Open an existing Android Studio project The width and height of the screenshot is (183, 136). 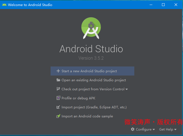(92, 80)
